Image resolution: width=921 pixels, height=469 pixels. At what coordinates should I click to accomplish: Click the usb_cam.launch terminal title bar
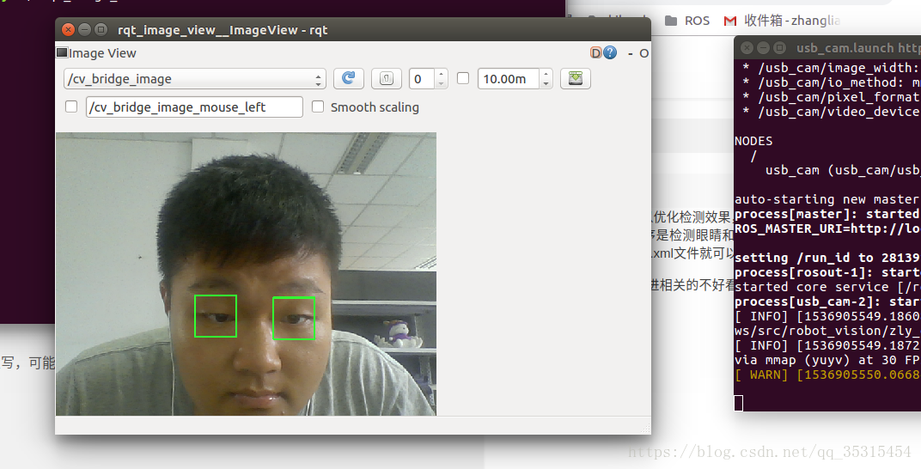827,47
